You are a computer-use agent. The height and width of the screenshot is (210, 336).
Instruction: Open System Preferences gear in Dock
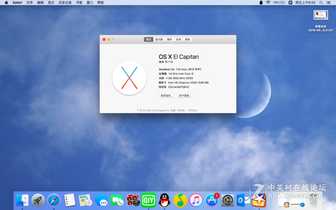coord(228,200)
